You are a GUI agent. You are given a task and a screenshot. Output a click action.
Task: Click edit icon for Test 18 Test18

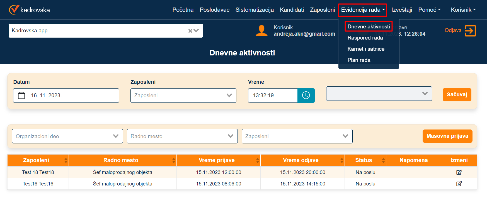[459, 172]
